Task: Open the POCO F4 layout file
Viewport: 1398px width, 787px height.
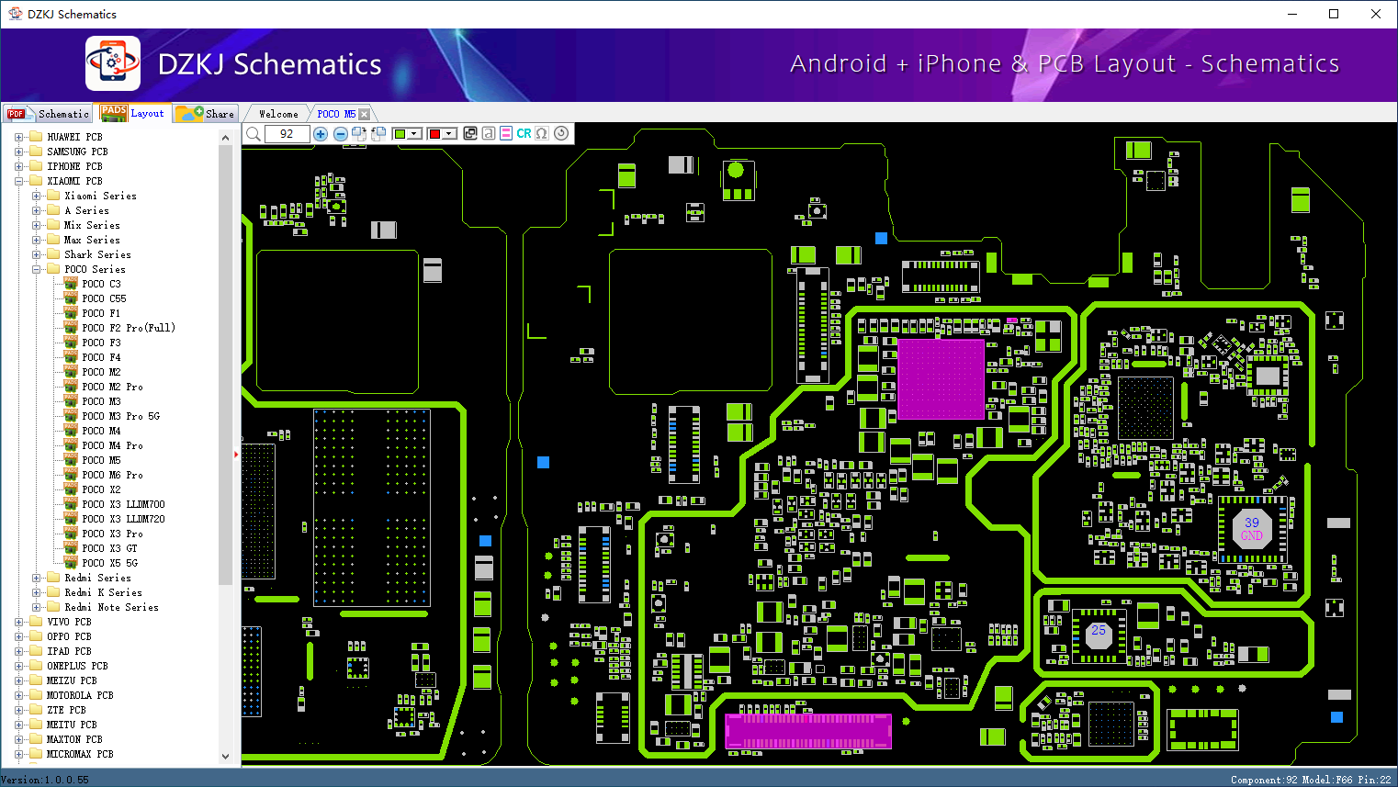Action: (x=101, y=357)
